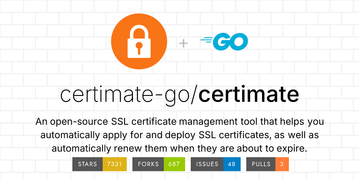
Task: Click the yellow 7331 stars count
Action: [x=115, y=164]
